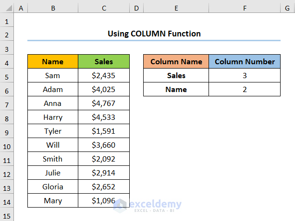Select the Column Number header cell
The width and height of the screenshot is (295, 221).
pos(245,62)
